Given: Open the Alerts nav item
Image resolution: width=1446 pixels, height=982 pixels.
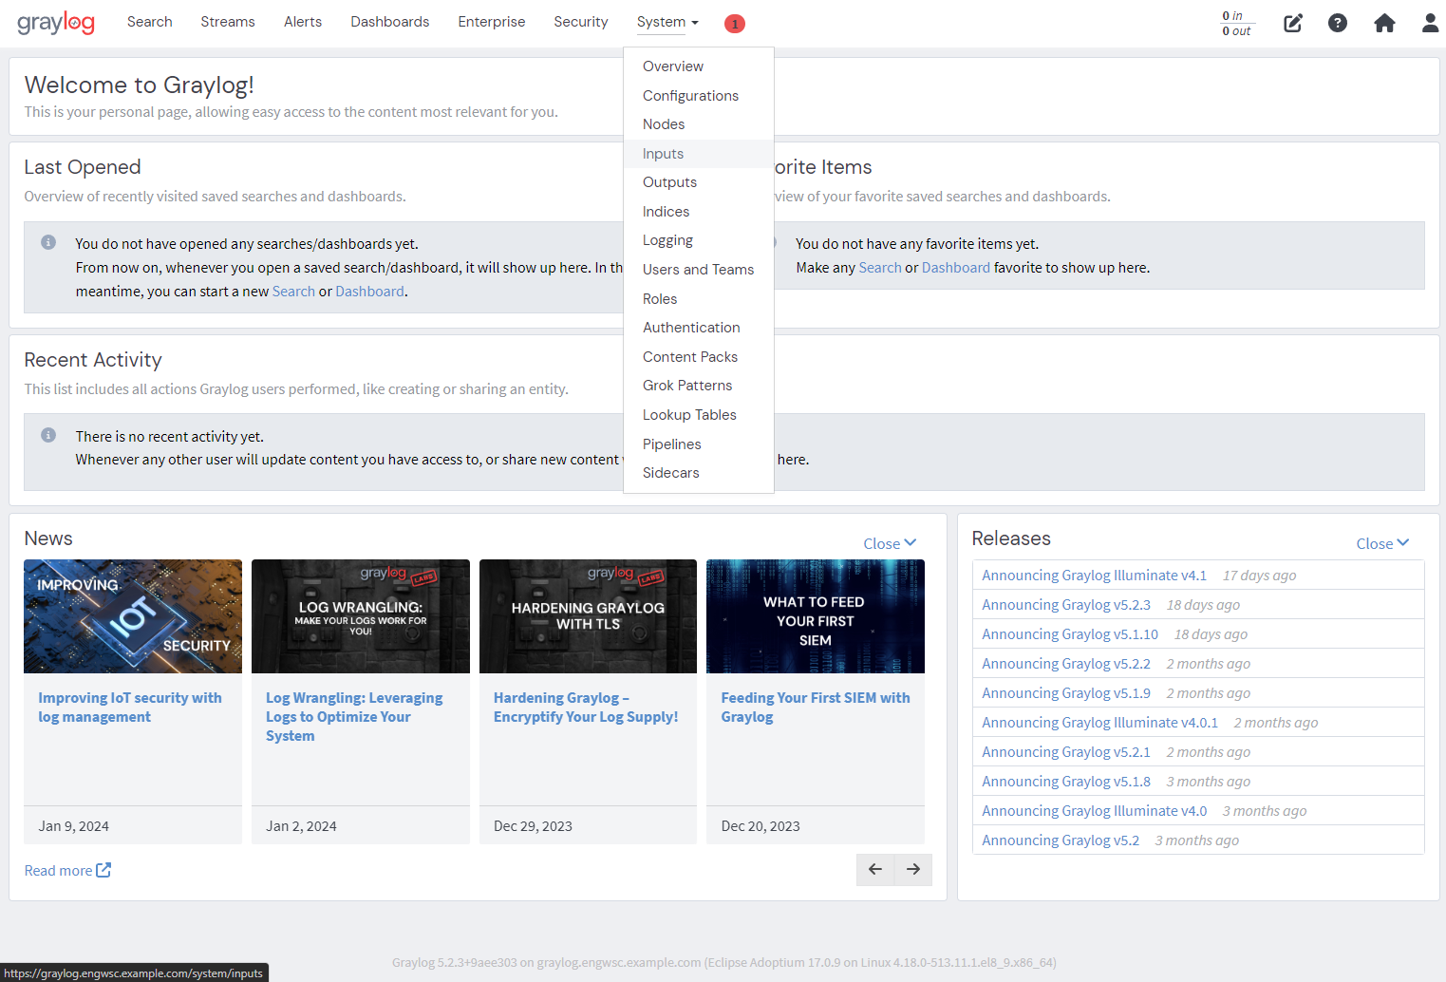Looking at the screenshot, I should pos(303,22).
